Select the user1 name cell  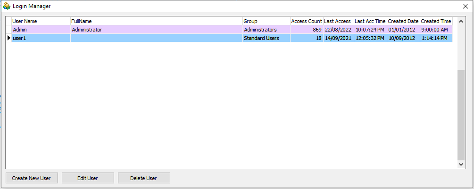pyautogui.click(x=41, y=38)
